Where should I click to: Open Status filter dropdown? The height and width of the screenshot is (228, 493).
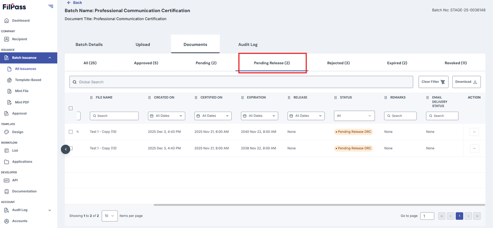point(354,116)
